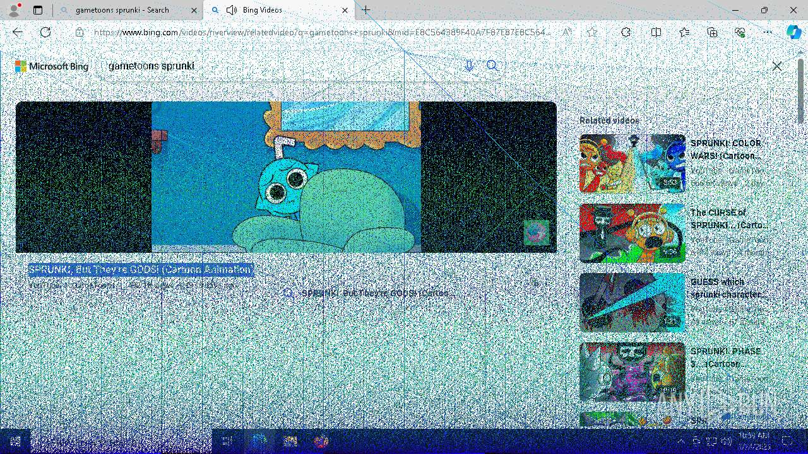Open the Edge profile icon
Image resolution: width=808 pixels, height=454 pixels.
tap(13, 10)
